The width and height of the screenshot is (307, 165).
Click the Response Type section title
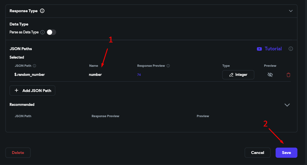tap(24, 11)
